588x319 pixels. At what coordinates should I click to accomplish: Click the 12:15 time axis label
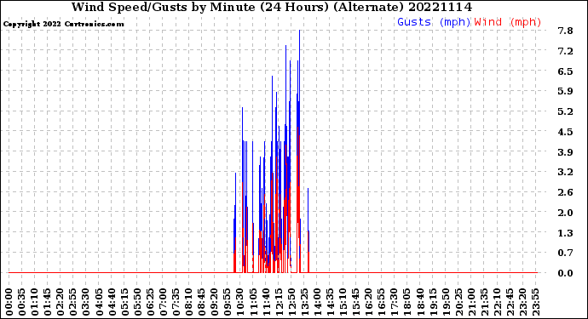click(280, 302)
